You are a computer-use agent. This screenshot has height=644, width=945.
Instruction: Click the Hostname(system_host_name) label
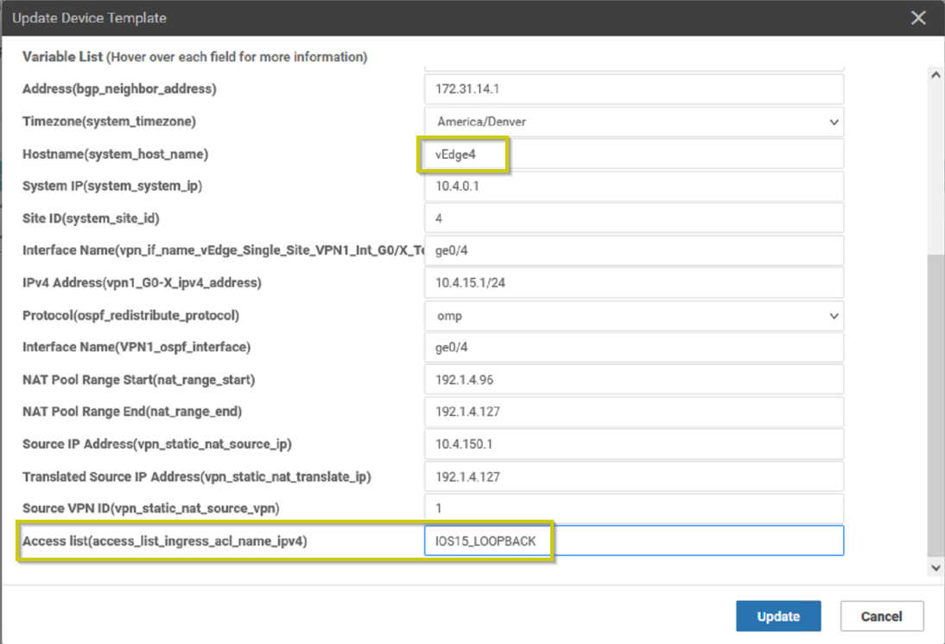tap(115, 155)
